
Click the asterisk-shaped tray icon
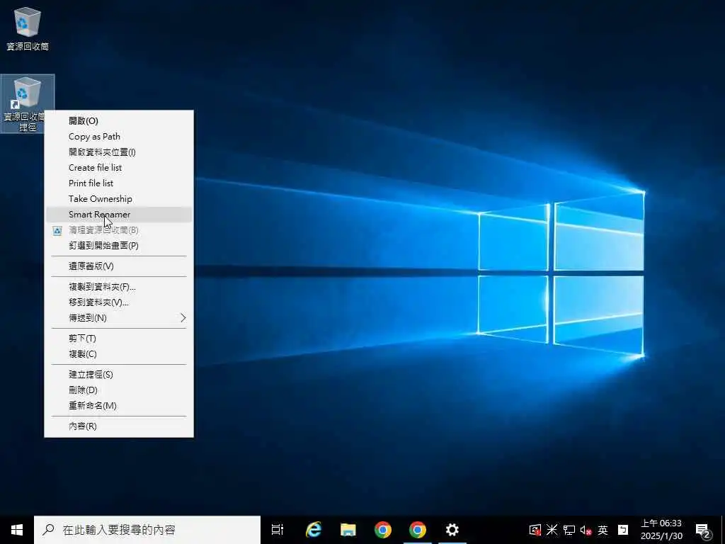tap(552, 530)
